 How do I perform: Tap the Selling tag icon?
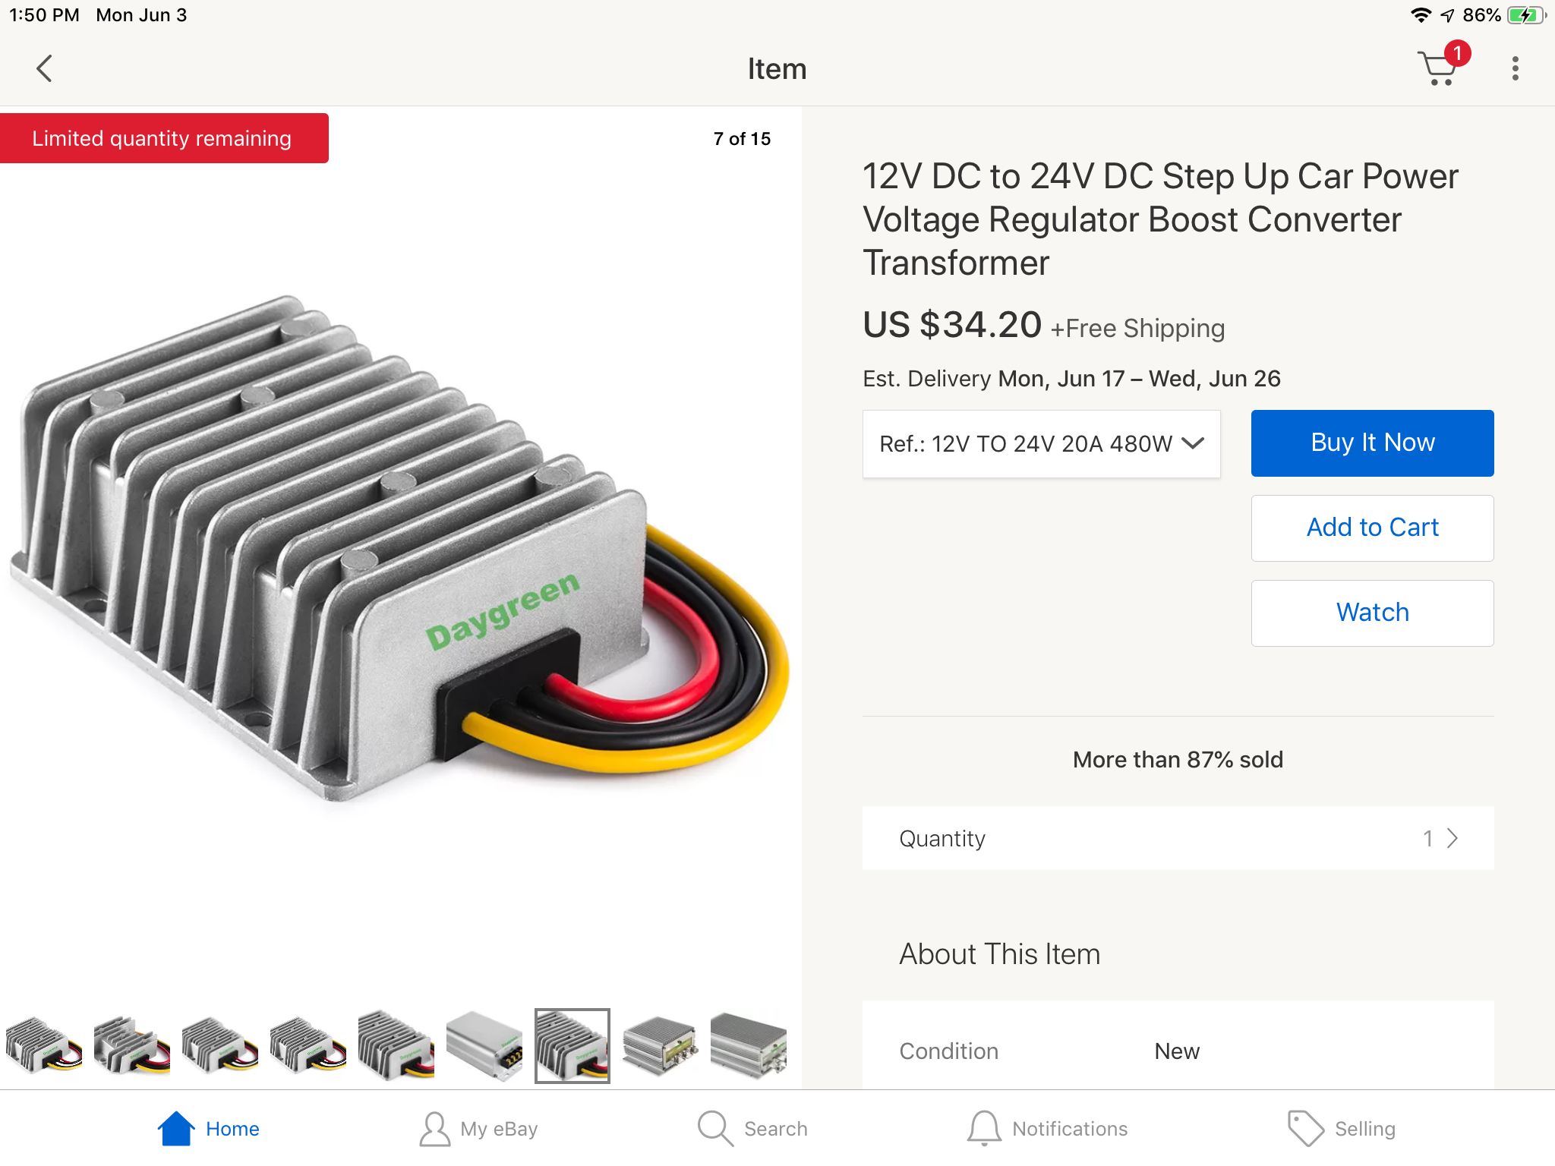click(1305, 1129)
